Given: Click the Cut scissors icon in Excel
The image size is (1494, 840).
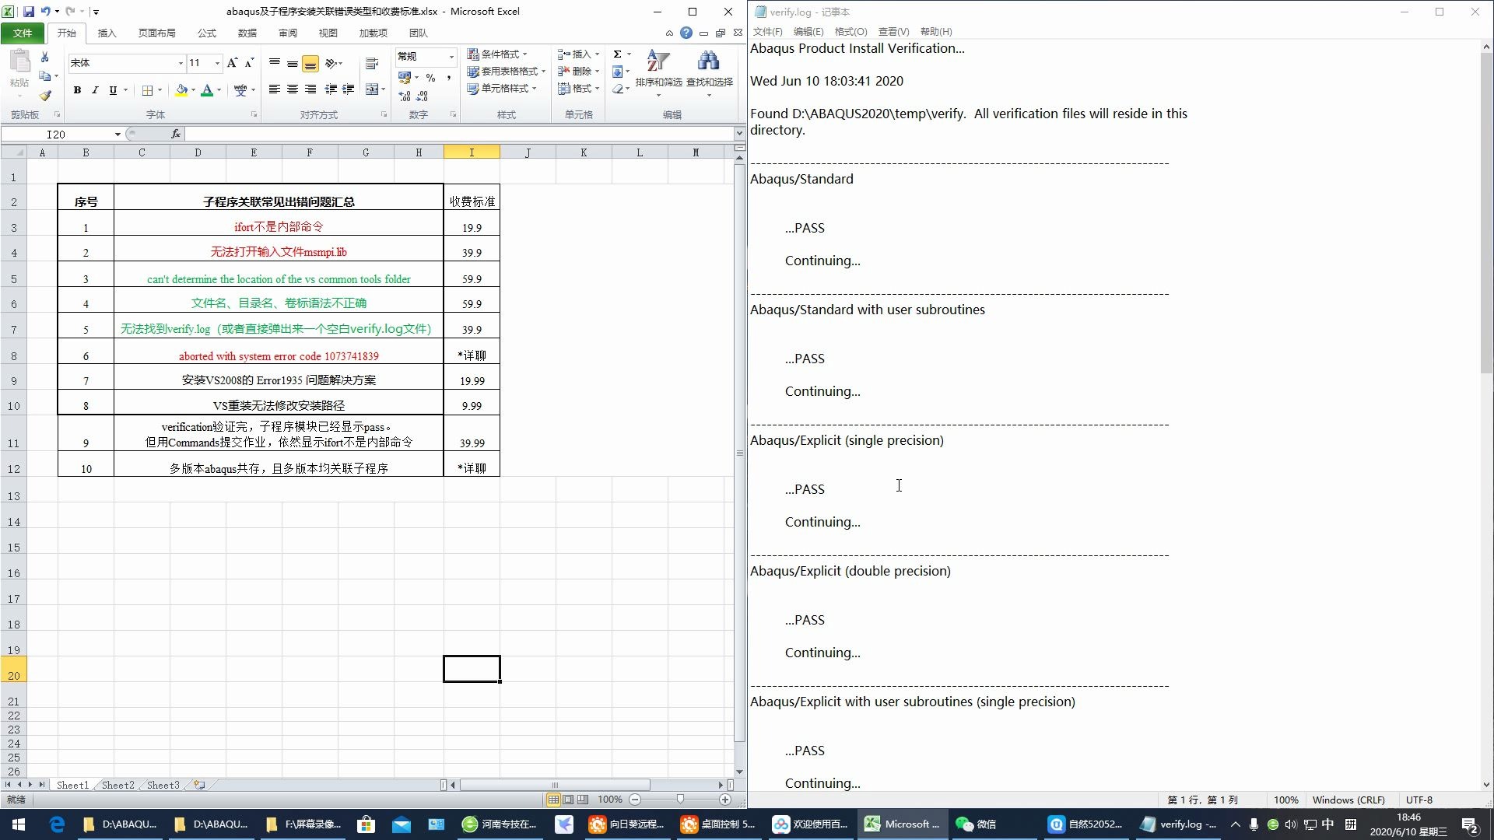Looking at the screenshot, I should click(45, 58).
